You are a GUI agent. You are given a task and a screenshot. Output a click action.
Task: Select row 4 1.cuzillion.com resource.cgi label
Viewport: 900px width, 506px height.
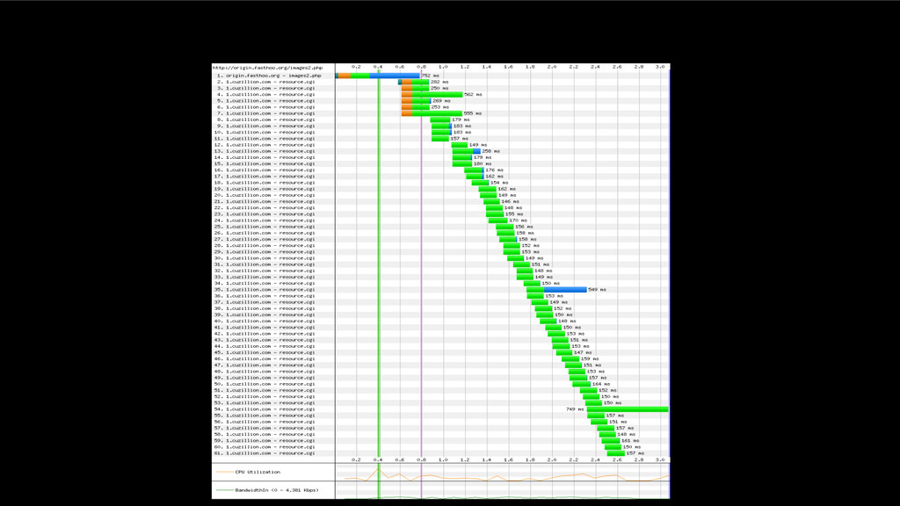[265, 94]
